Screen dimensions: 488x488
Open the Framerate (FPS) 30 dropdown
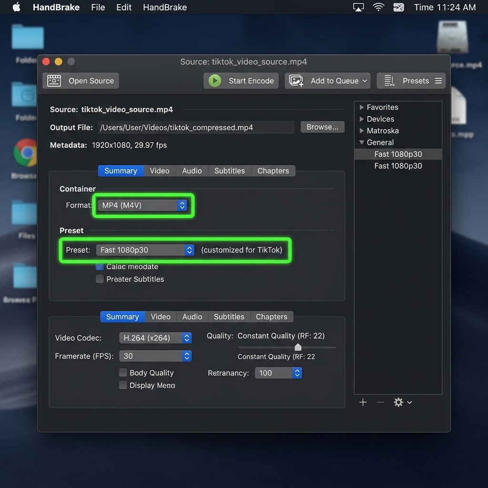tap(155, 356)
